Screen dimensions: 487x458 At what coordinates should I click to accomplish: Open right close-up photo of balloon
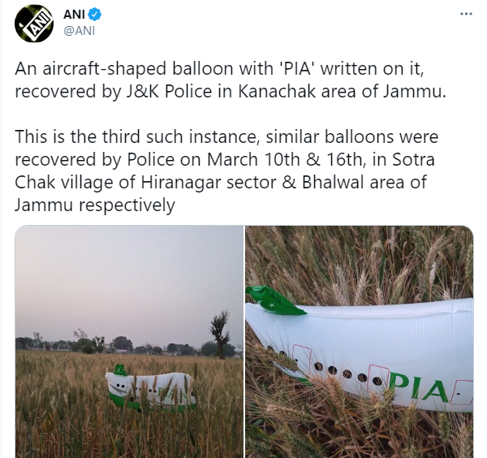click(x=360, y=342)
